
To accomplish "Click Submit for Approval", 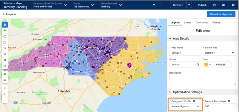I will click(x=221, y=14).
